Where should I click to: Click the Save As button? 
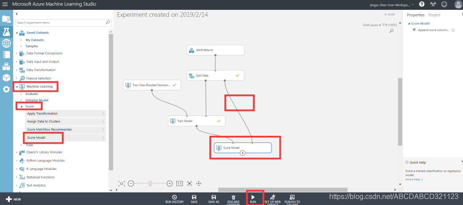click(214, 199)
